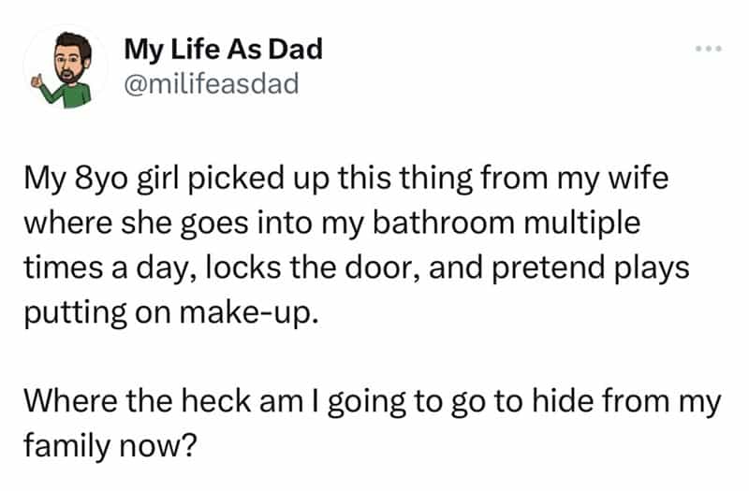
Task: Open the three-dot more options menu
Action: 710,47
